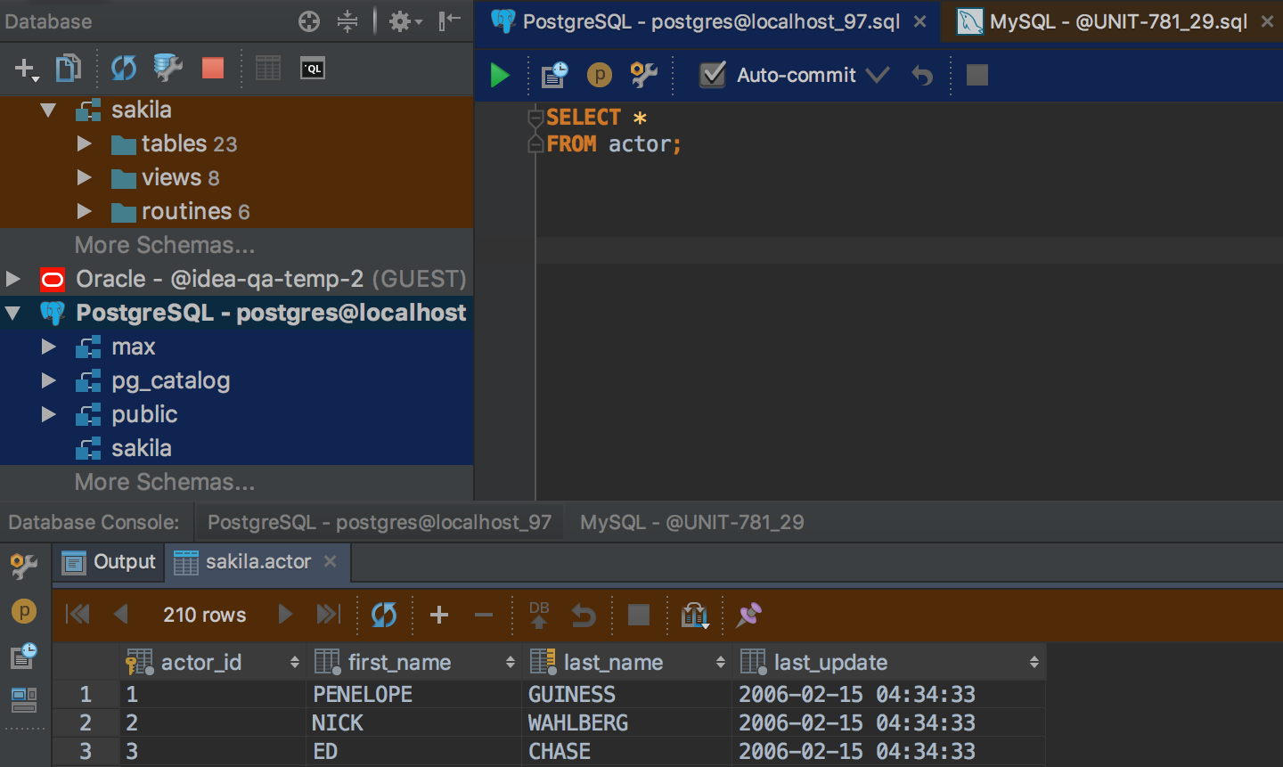Pin the sakila.actor result tab
The image size is (1283, 767).
click(x=749, y=614)
